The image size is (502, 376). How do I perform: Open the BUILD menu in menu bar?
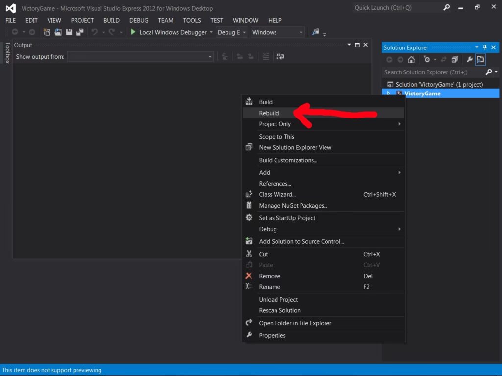[111, 20]
